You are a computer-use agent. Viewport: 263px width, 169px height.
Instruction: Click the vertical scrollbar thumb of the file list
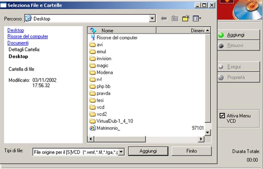208,78
